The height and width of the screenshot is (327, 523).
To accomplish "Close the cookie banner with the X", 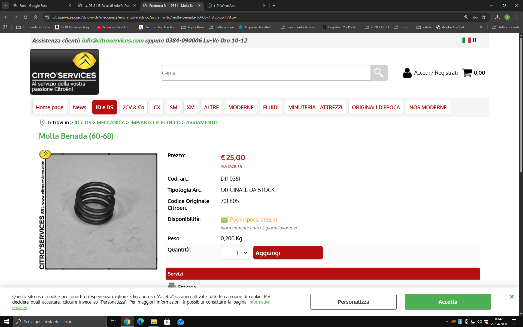I will [x=512, y=296].
